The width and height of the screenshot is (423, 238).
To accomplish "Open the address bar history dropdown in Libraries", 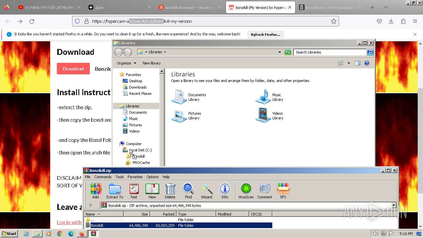I will tap(280, 52).
